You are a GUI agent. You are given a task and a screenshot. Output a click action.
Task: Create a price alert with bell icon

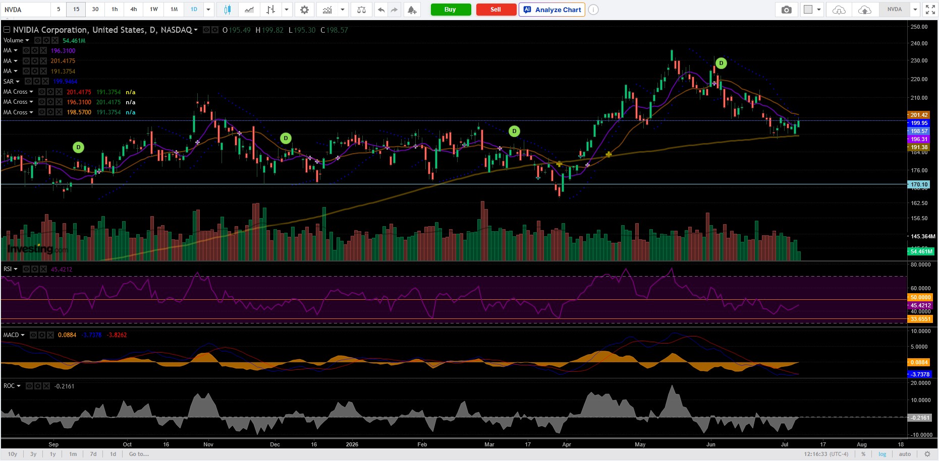coord(412,10)
